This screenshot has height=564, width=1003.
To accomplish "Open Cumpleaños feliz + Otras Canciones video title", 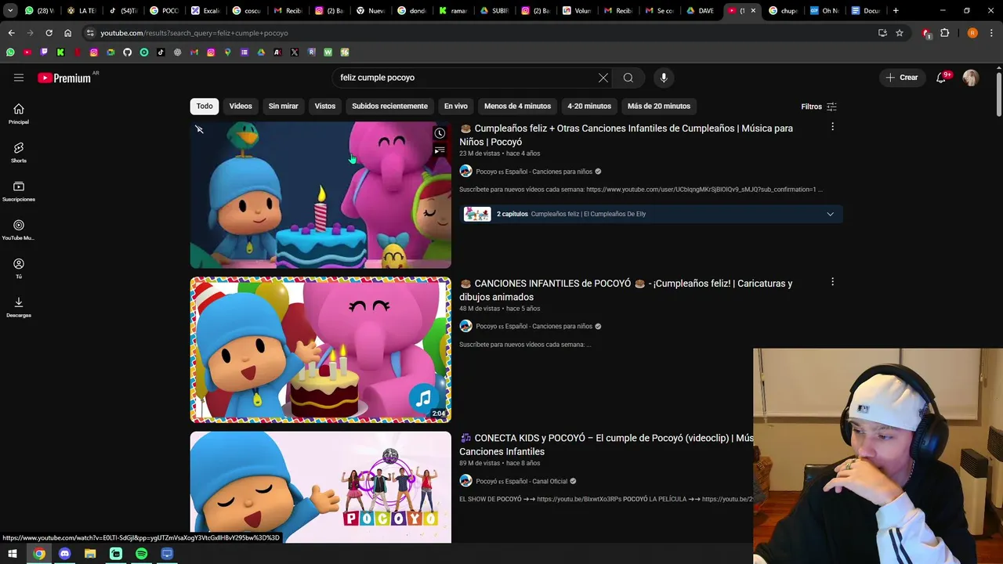I will [626, 135].
